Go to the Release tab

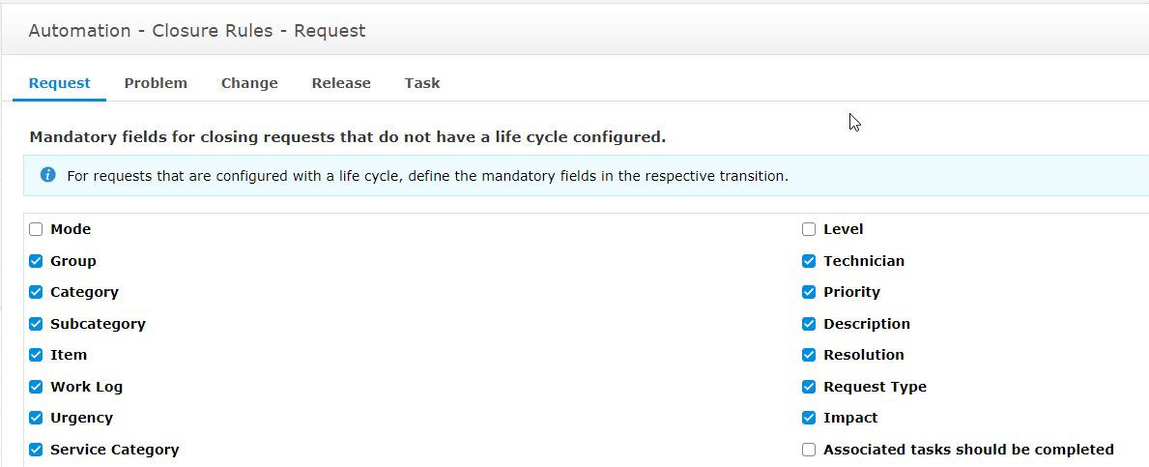(x=341, y=83)
